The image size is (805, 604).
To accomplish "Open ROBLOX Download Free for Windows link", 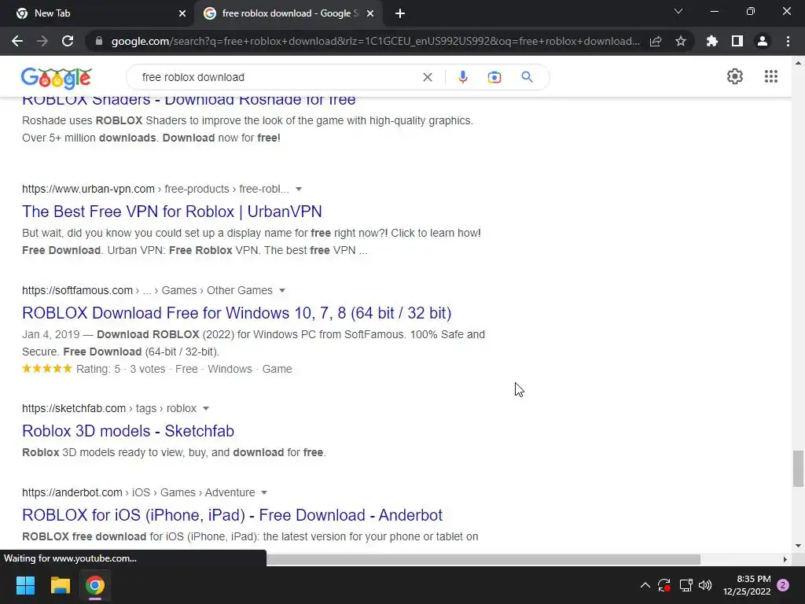I will (237, 313).
